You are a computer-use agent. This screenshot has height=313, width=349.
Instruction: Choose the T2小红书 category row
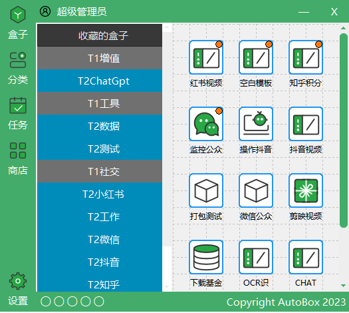pyautogui.click(x=100, y=194)
